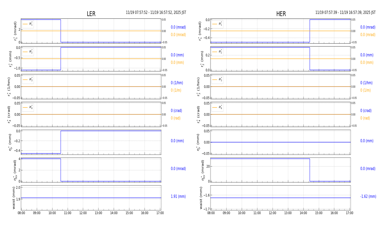Click the LER date range timestamp text
379x231 pixels.
[156, 13]
